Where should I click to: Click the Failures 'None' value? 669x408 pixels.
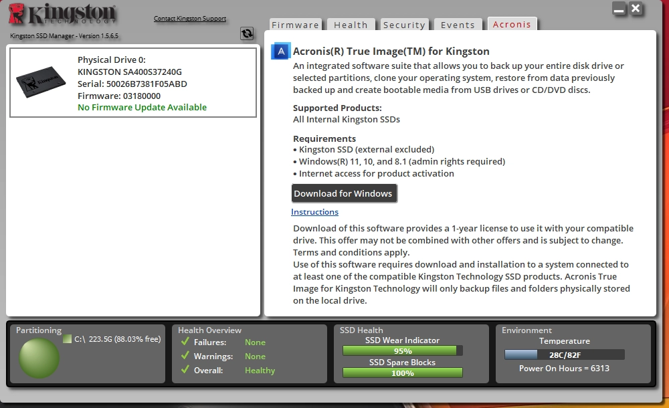255,342
